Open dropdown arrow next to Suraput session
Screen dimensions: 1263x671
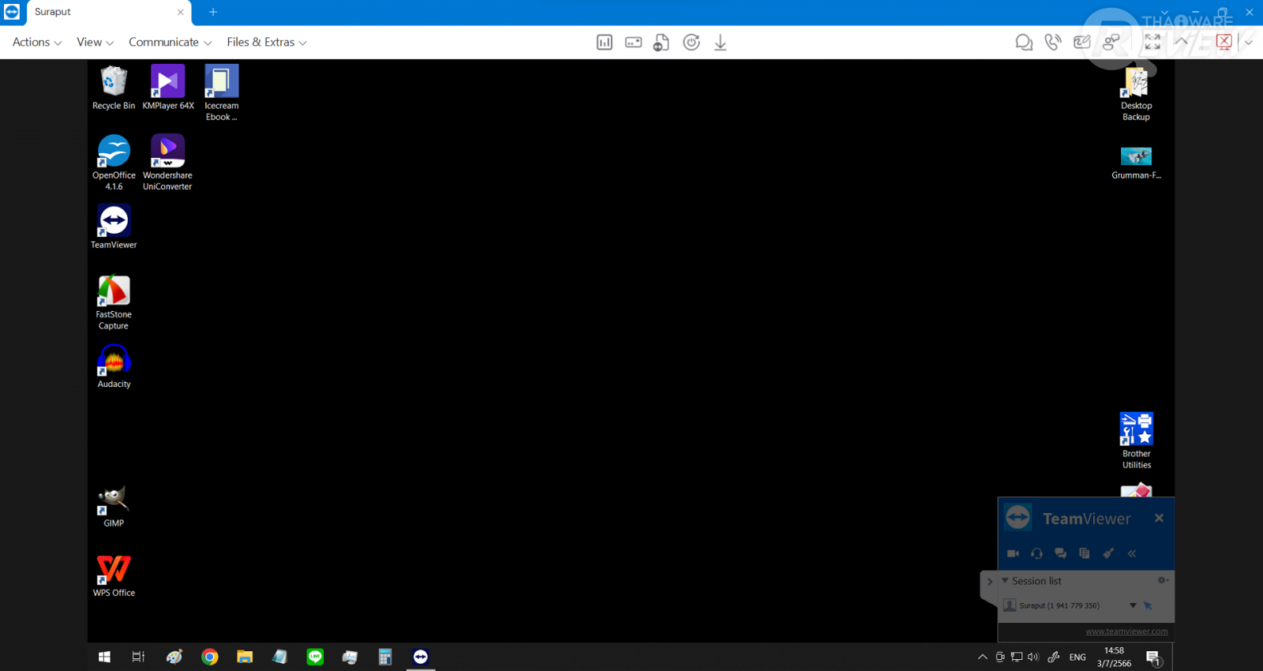point(1133,605)
